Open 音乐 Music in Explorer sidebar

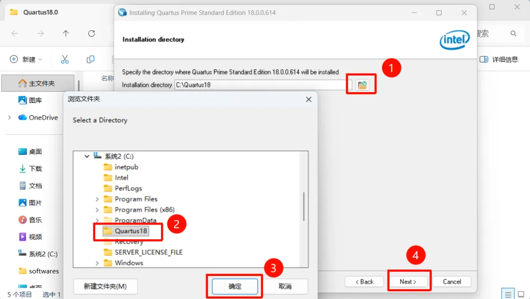(x=30, y=220)
